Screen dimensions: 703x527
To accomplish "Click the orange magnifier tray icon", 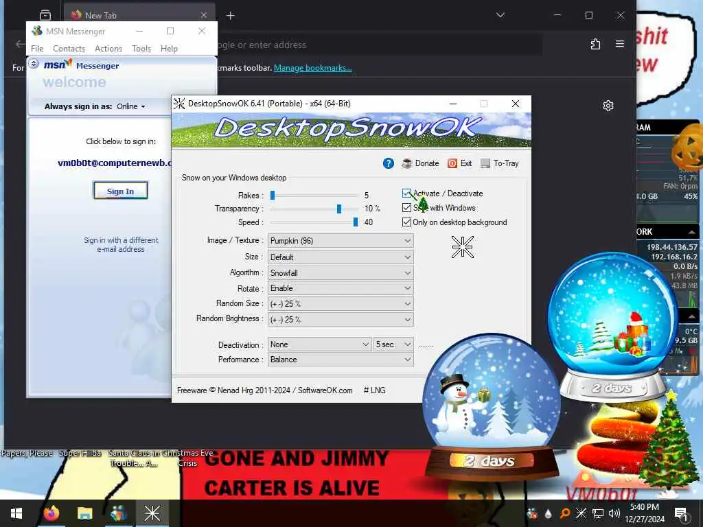I will point(565,513).
